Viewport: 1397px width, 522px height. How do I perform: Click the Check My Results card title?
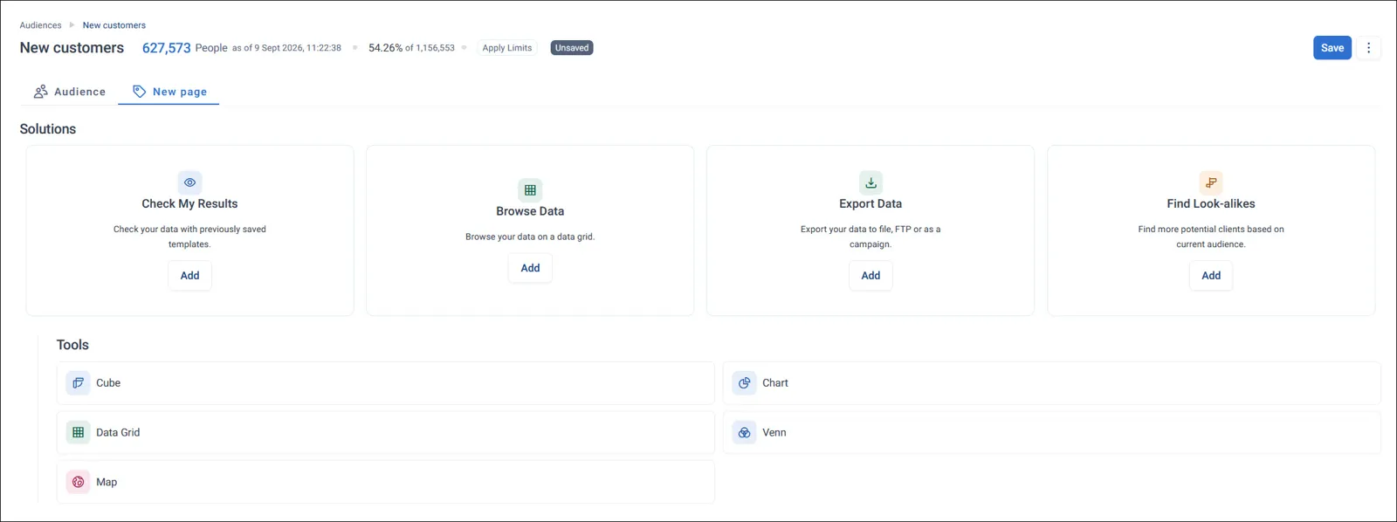click(189, 203)
